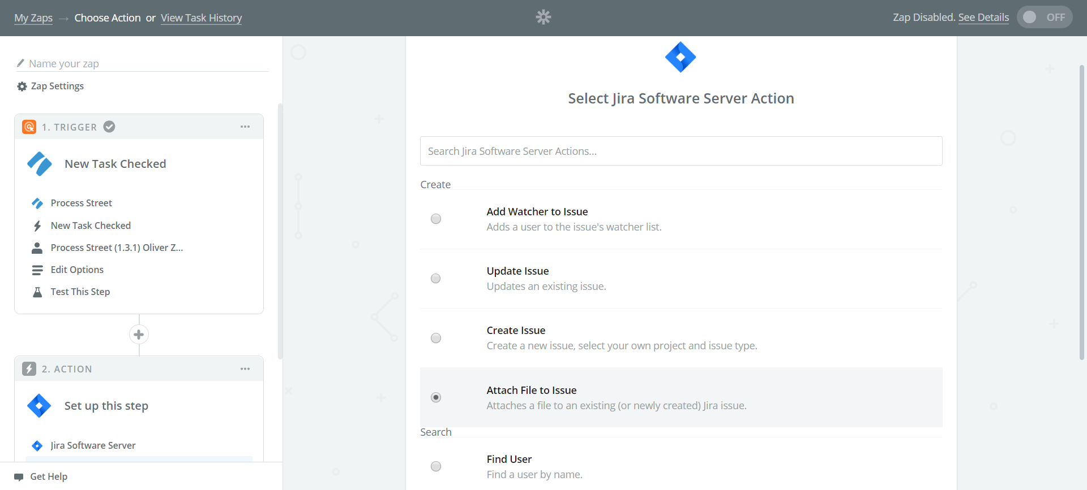Click Zap Settings label
The image size is (1087, 490).
click(x=57, y=86)
